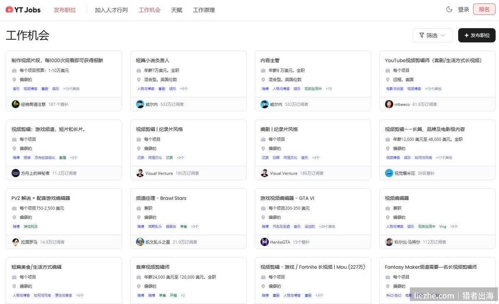Expand +10个其他 tags on first card
Viewport: 499px width, 304px height.
coord(71,89)
